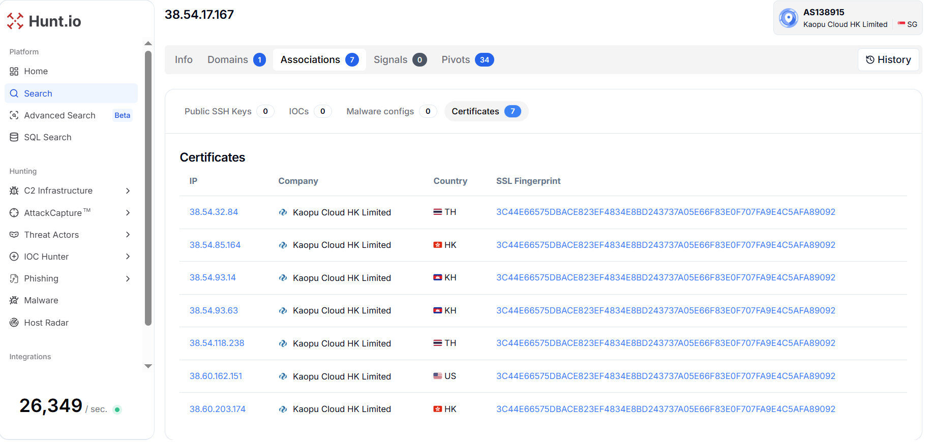Click the AS138915 organization avatar icon

(x=788, y=18)
